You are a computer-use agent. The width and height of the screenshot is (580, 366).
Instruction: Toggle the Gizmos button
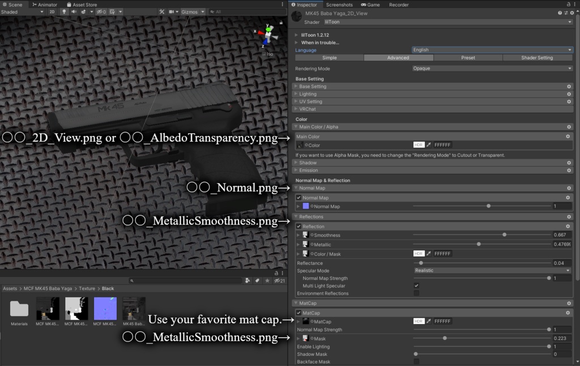(189, 12)
